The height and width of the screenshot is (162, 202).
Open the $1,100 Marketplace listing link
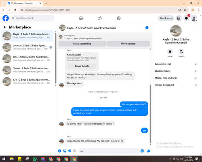[x=83, y=38]
